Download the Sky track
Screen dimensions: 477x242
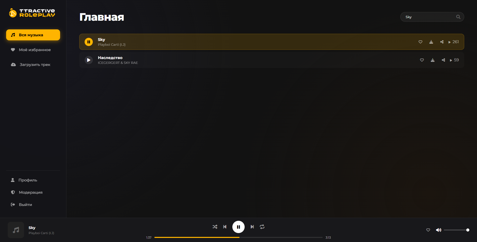coord(431,42)
